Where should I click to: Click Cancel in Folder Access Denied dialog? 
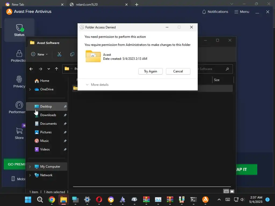tap(178, 71)
